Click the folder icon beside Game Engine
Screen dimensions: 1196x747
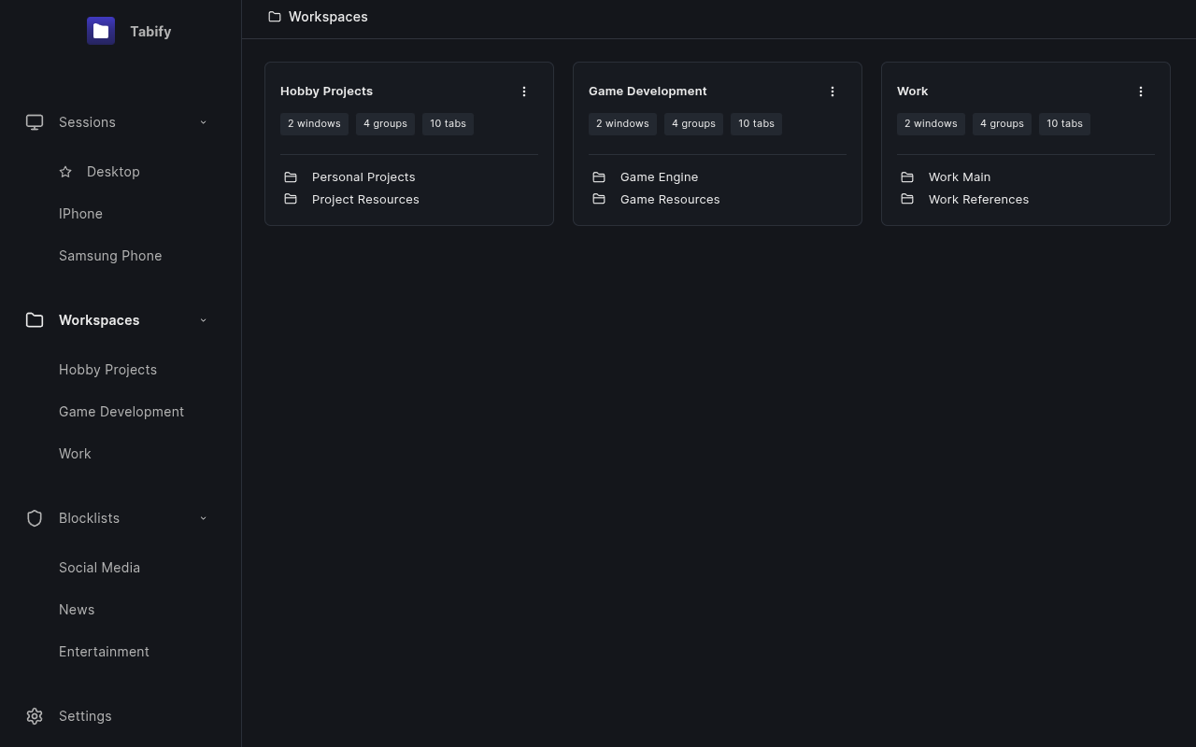(599, 176)
